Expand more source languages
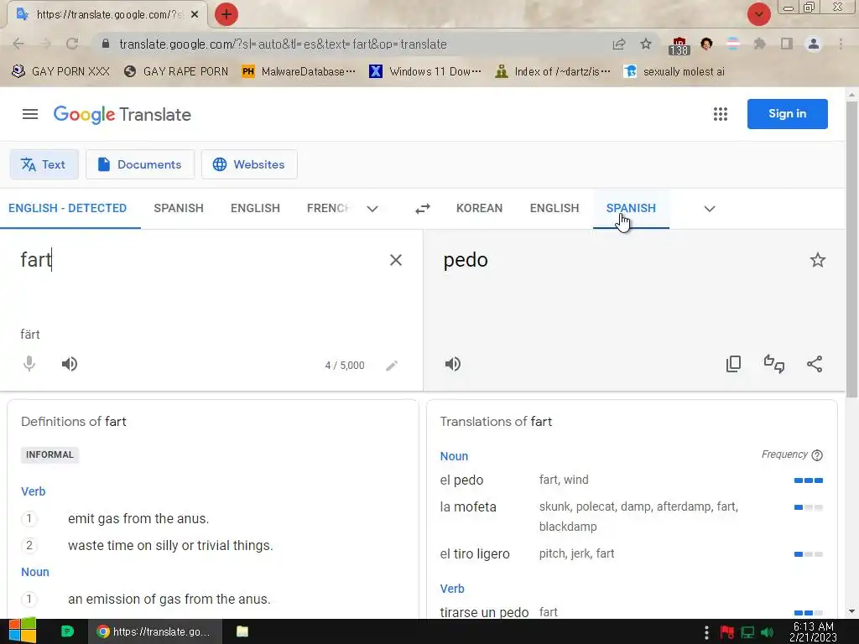 (x=372, y=209)
